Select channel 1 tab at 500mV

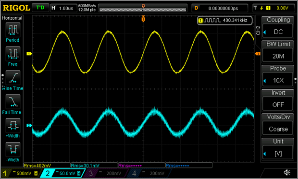20,173
